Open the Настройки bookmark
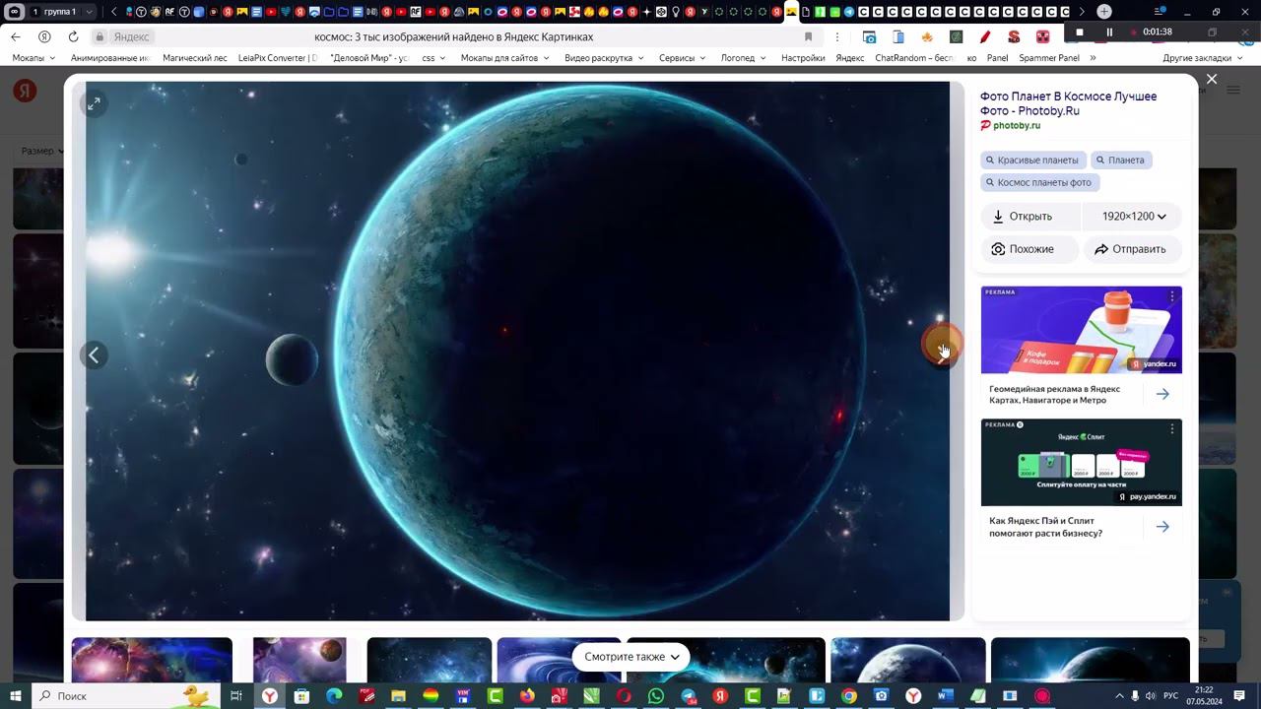 (x=803, y=58)
